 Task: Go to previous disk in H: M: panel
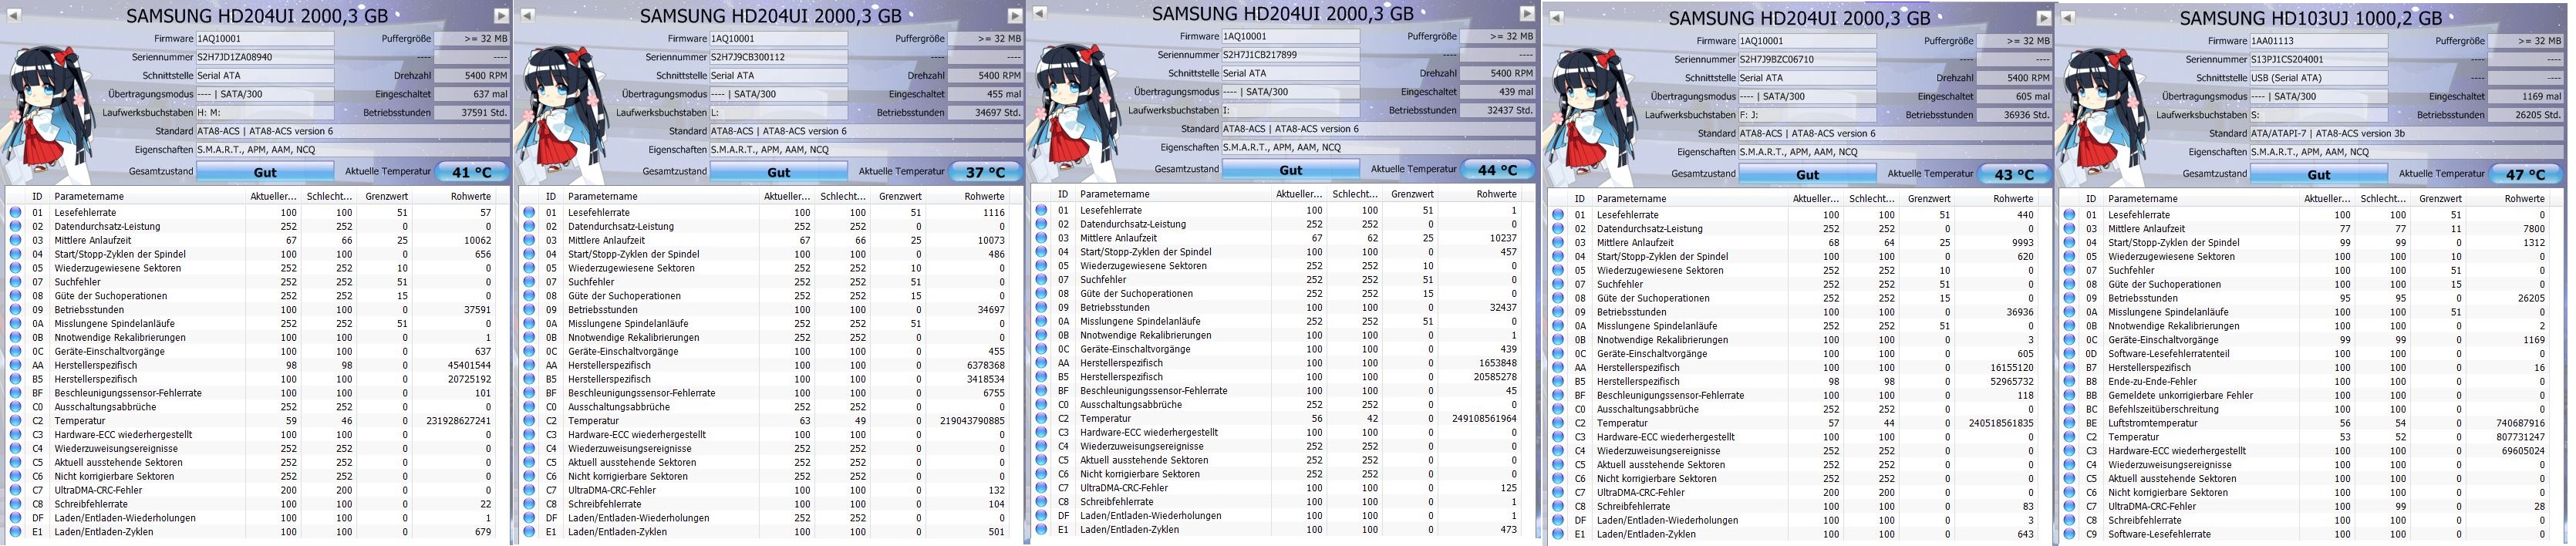[x=14, y=15]
